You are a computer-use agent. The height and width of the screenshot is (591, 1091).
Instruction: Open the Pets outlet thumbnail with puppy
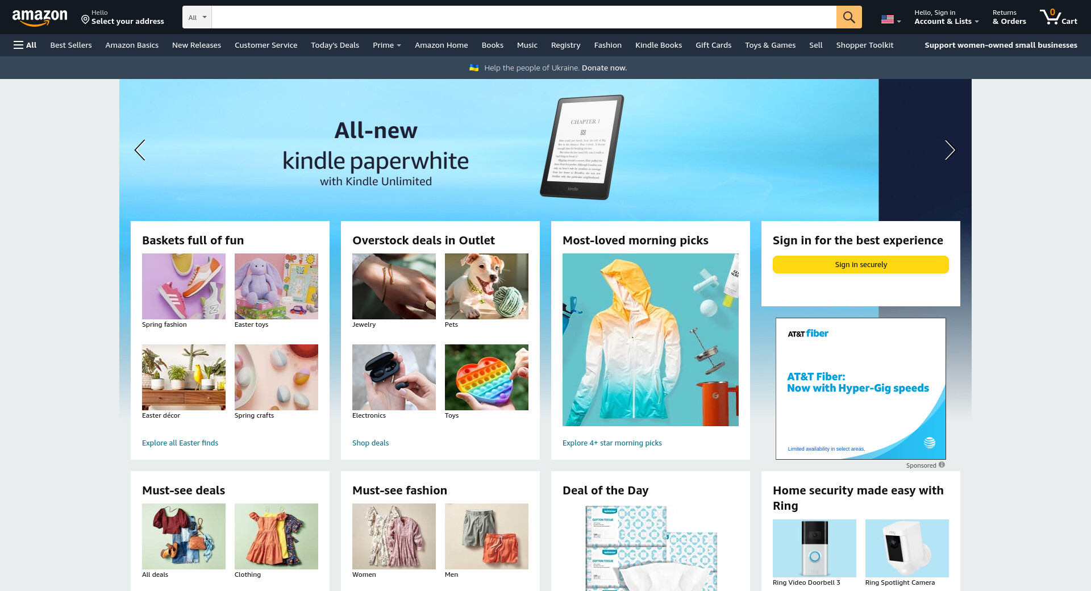point(486,286)
